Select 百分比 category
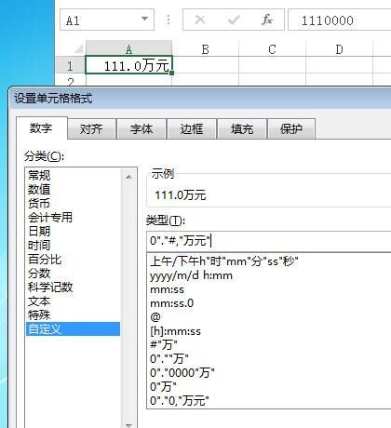The height and width of the screenshot is (428, 391). point(45,260)
